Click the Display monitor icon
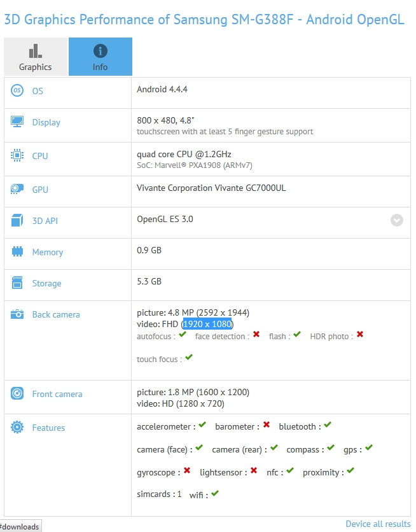The width and height of the screenshot is (416, 532). [17, 122]
